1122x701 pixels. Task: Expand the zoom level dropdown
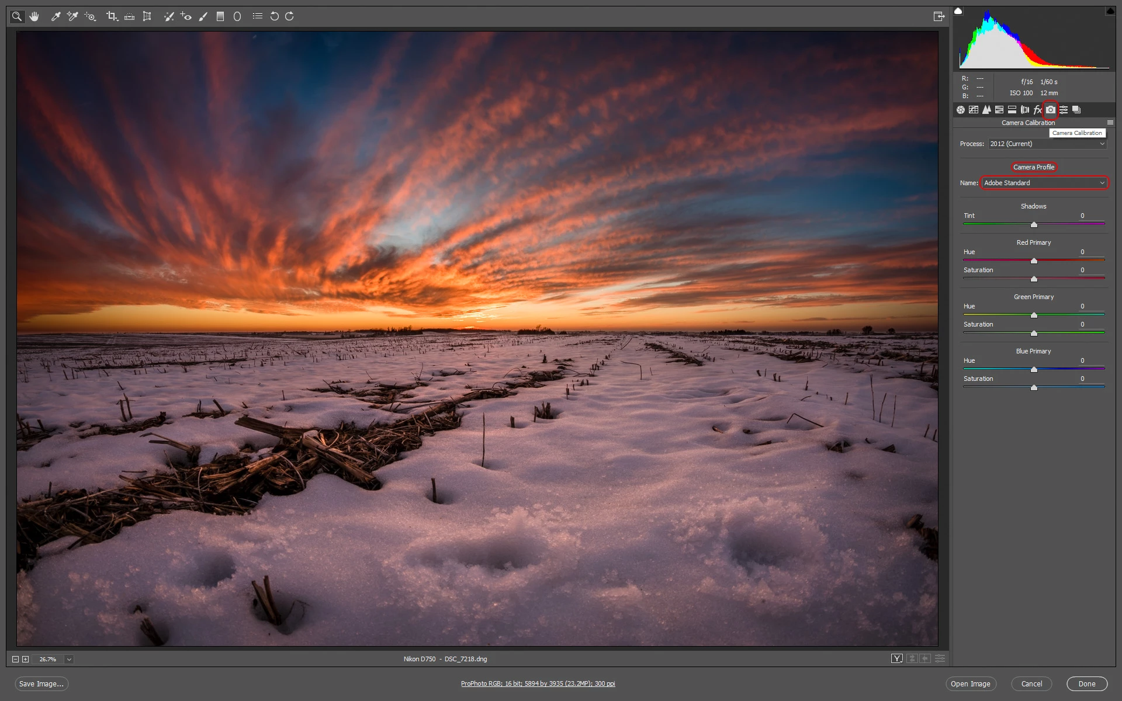point(69,659)
